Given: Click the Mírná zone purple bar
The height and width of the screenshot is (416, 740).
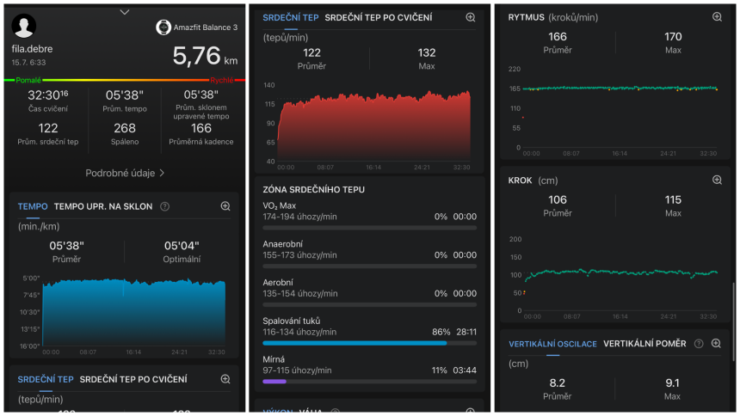Looking at the screenshot, I should click(x=274, y=382).
